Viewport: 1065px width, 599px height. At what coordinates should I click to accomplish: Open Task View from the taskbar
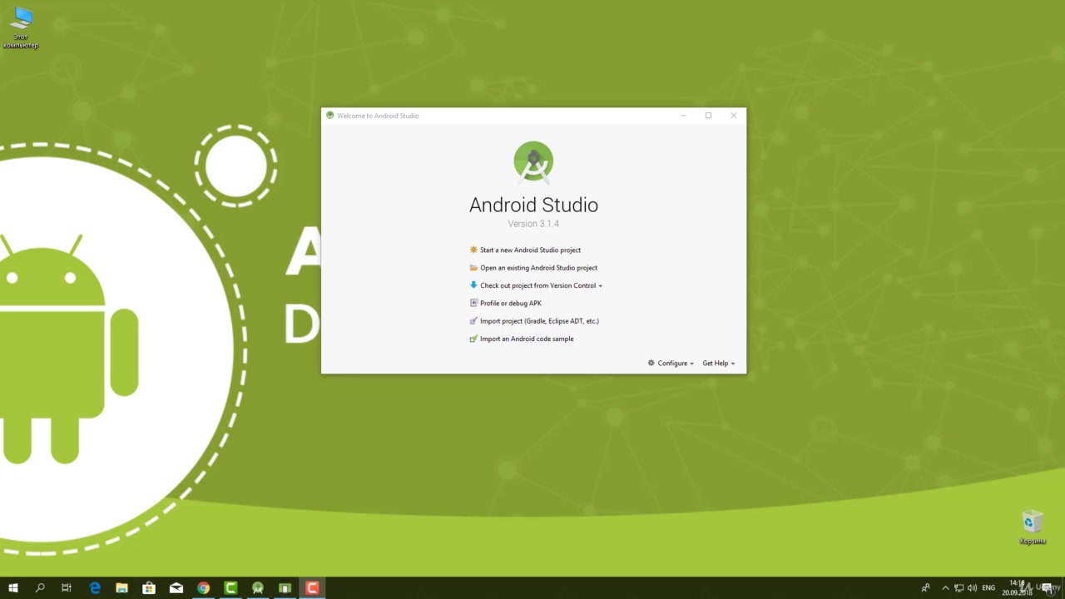pyautogui.click(x=67, y=588)
